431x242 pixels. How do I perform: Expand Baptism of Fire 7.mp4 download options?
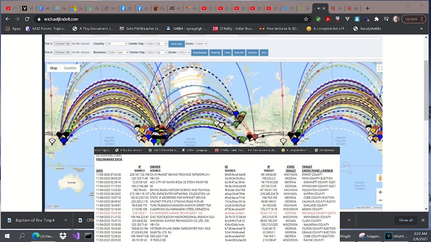tap(66, 220)
